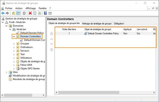Select the Domain Controllers OU in the tree
This screenshot has width=159, height=102.
pyautogui.click(x=30, y=36)
